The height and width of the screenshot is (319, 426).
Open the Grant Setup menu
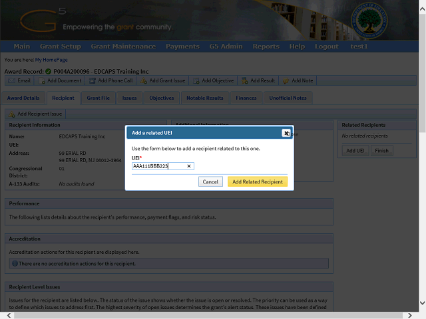[x=61, y=47]
